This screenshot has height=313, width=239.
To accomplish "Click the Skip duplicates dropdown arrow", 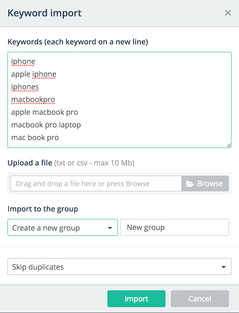I will point(224,267).
